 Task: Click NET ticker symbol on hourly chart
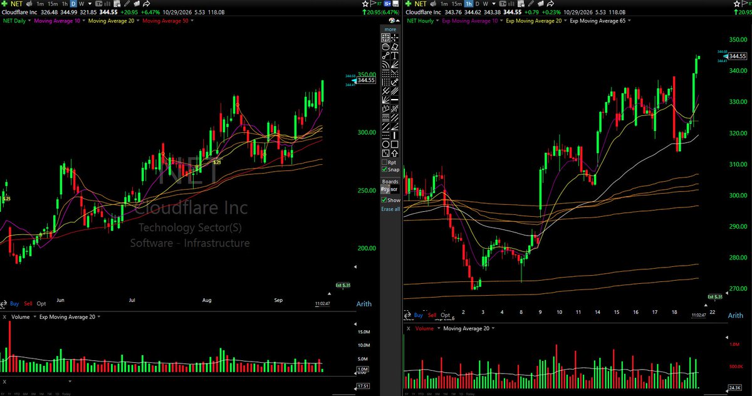tap(420, 4)
